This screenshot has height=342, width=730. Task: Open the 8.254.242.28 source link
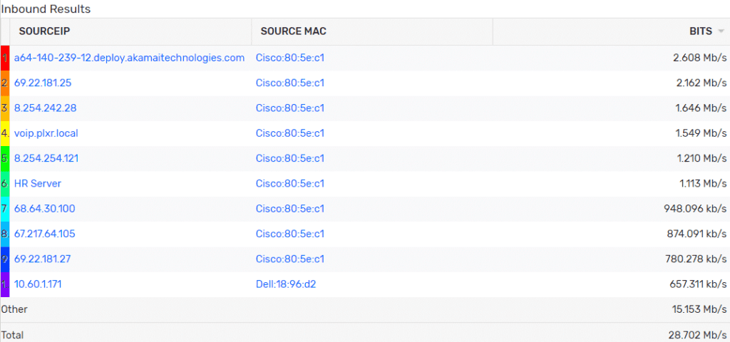[x=46, y=108]
